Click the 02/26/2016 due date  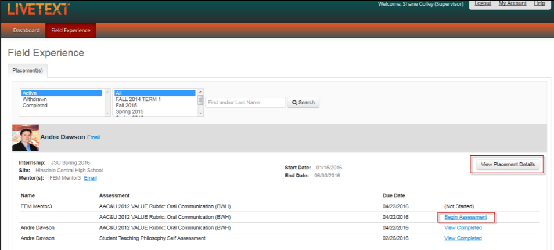395,238
